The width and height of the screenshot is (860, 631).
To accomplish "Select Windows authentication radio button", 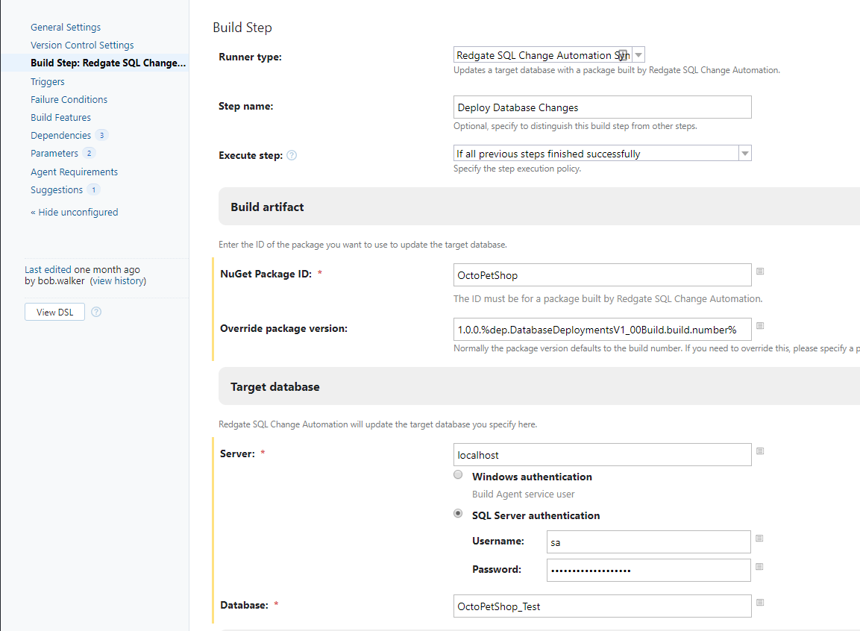I will [x=458, y=475].
